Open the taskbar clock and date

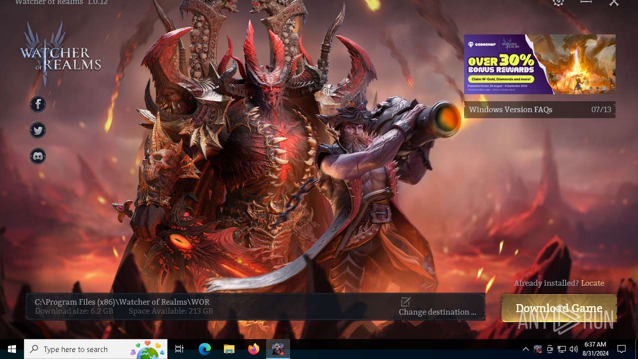595,349
